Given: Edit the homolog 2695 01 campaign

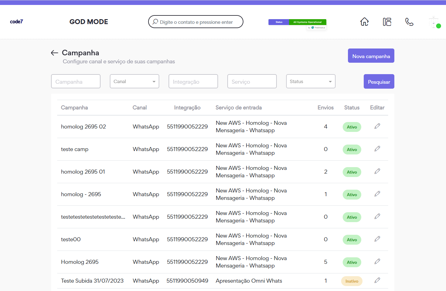Looking at the screenshot, I should coord(377,171).
